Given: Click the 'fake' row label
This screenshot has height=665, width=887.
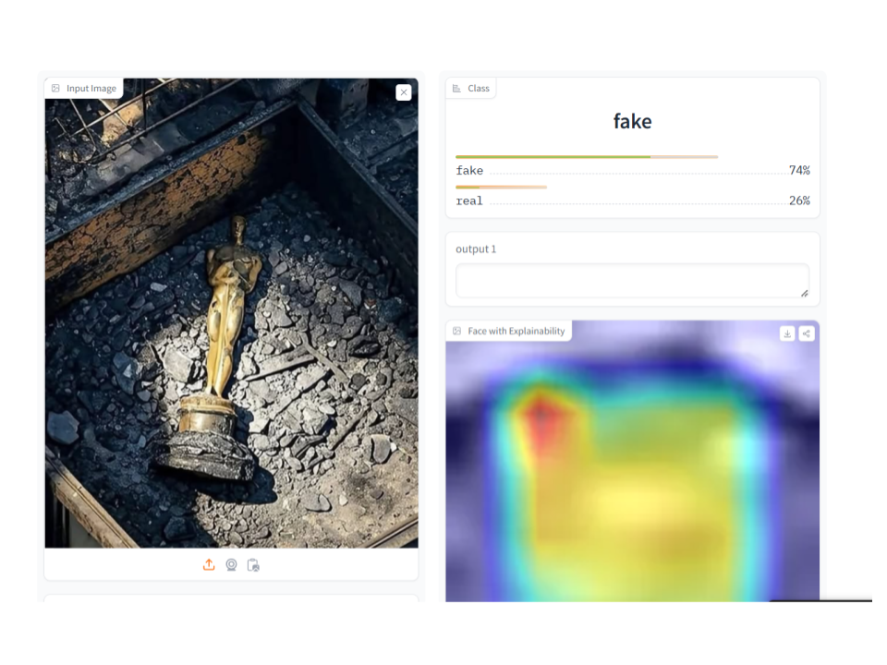Looking at the screenshot, I should (x=469, y=170).
